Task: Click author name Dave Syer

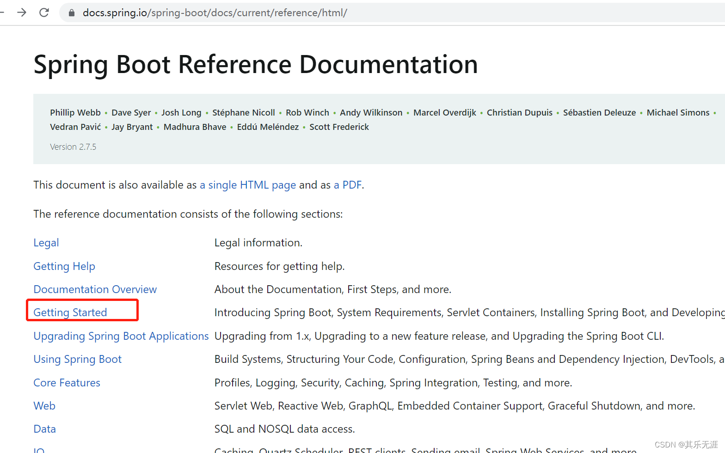Action: click(131, 113)
